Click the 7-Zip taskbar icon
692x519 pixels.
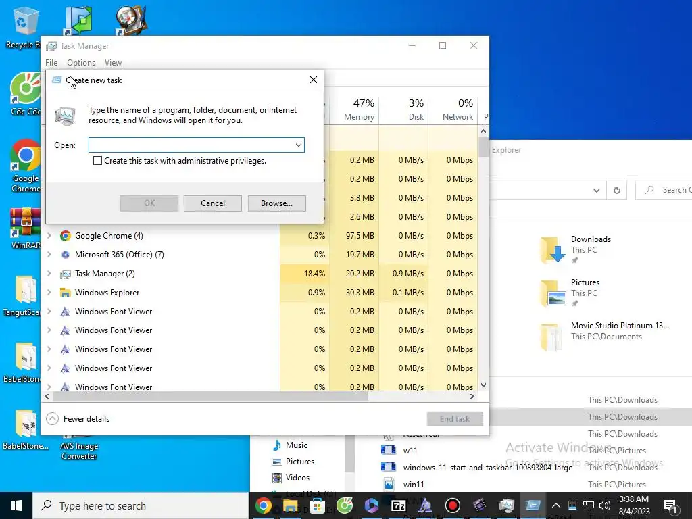(398, 505)
